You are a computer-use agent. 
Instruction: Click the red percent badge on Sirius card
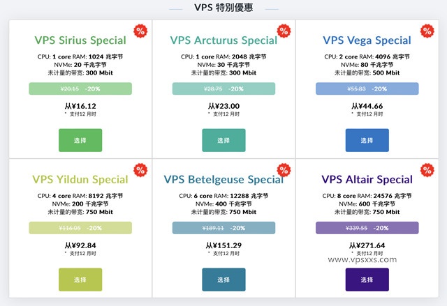(140, 31)
